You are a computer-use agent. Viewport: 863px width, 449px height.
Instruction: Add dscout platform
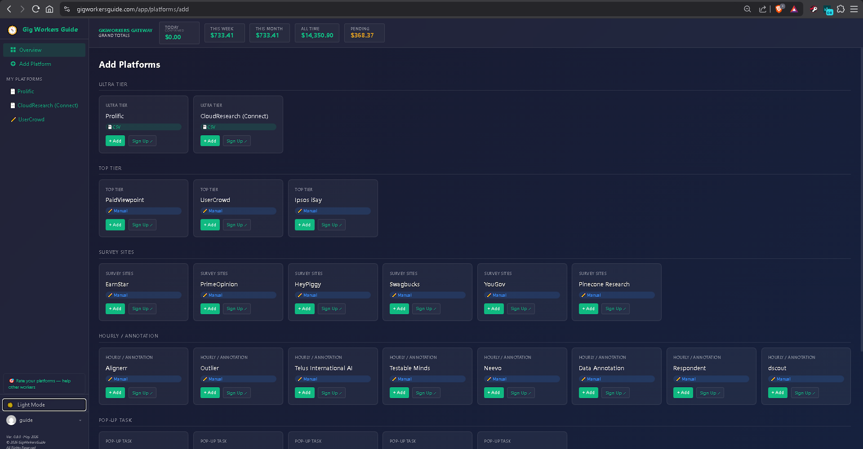click(x=778, y=393)
